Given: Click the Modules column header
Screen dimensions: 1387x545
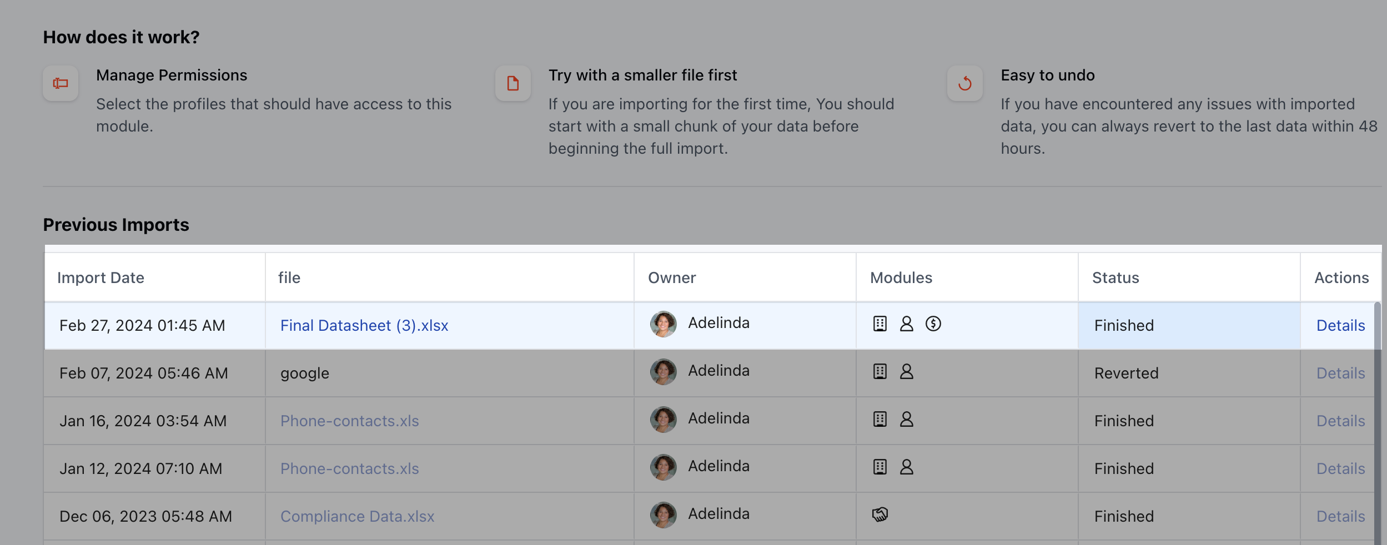Looking at the screenshot, I should coord(901,278).
